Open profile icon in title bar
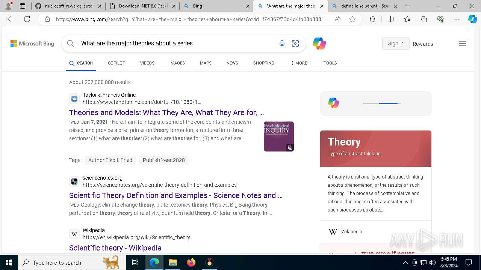Viewport: 481px width, 270px height. (x=8, y=6)
